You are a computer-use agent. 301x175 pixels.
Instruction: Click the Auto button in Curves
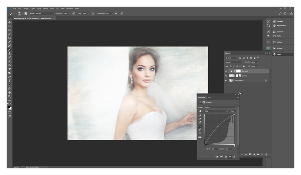(x=232, y=111)
